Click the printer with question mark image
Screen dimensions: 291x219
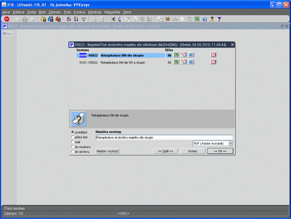coord(79,119)
